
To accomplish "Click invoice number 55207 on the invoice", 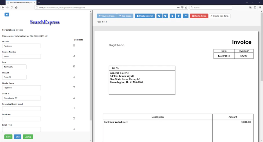I will (244, 56).
